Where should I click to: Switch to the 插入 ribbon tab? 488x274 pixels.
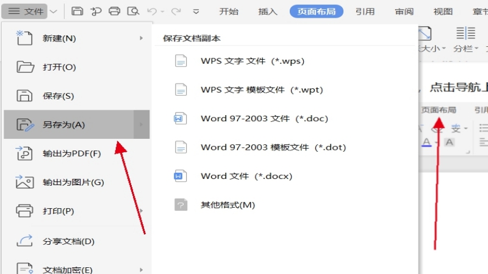[268, 11]
